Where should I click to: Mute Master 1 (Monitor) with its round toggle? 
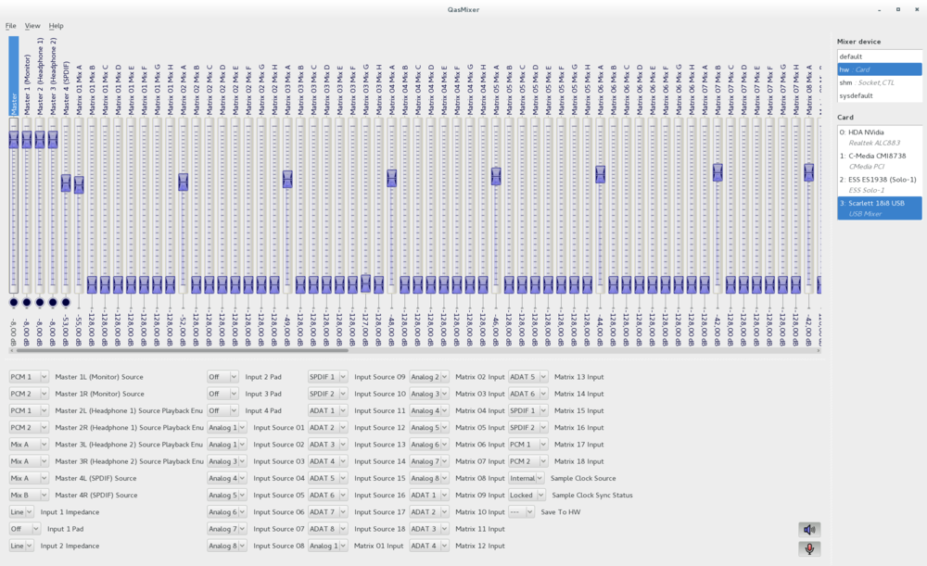click(27, 303)
